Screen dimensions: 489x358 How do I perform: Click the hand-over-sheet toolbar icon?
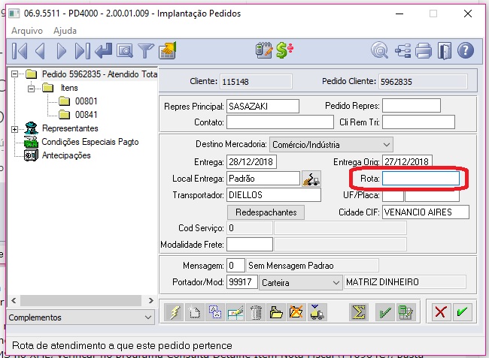168,50
